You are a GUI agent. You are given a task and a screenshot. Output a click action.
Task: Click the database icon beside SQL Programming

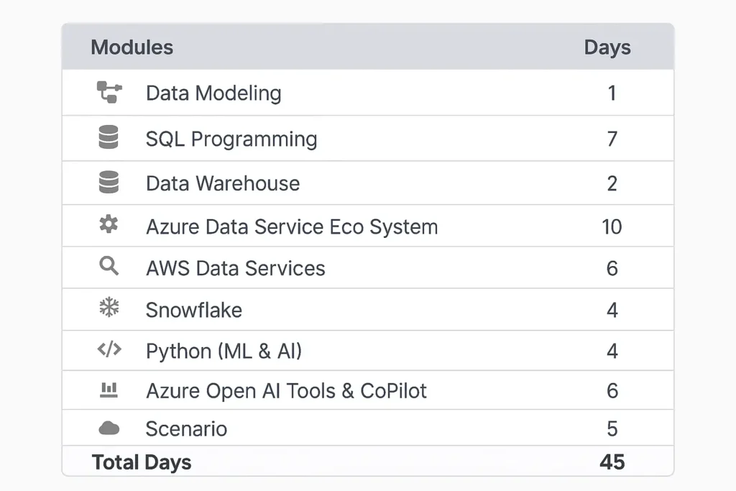(109, 137)
